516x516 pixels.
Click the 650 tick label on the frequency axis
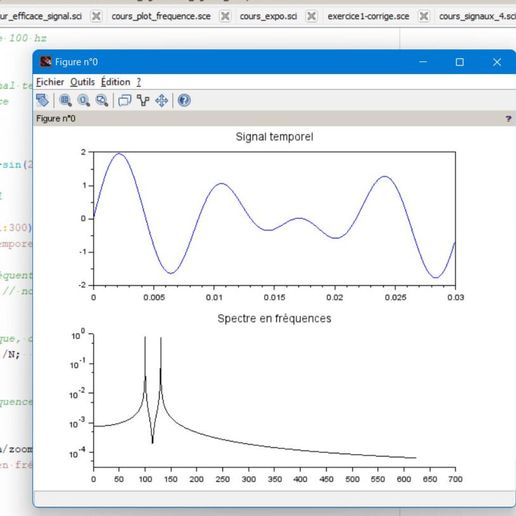[430, 479]
